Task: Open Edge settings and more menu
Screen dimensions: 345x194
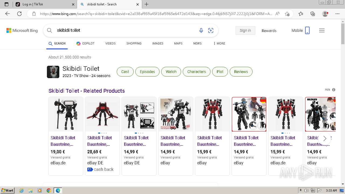Action: coord(337,14)
